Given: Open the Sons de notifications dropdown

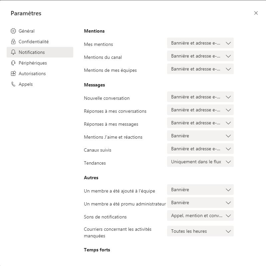Looking at the screenshot, I should click(x=200, y=215).
